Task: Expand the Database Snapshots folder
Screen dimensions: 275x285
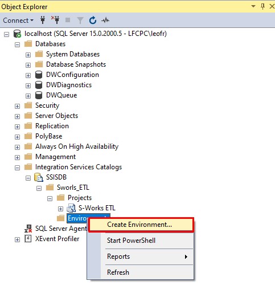Action: point(28,65)
